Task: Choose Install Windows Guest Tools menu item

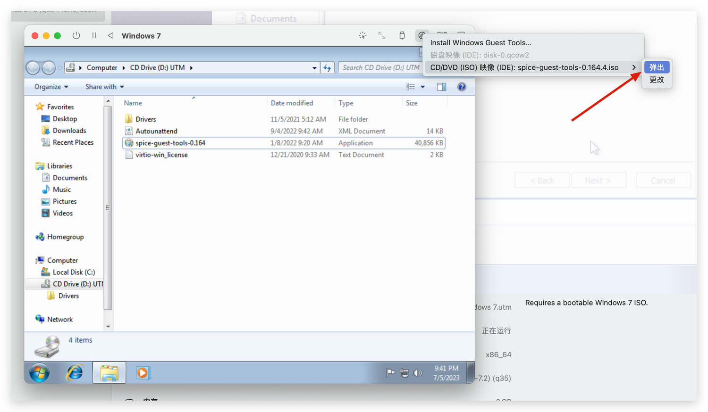Action: [x=480, y=42]
